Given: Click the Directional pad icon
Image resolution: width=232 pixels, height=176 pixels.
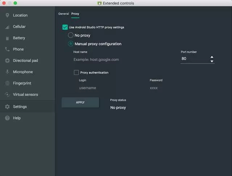Looking at the screenshot, I should [x=7, y=60].
